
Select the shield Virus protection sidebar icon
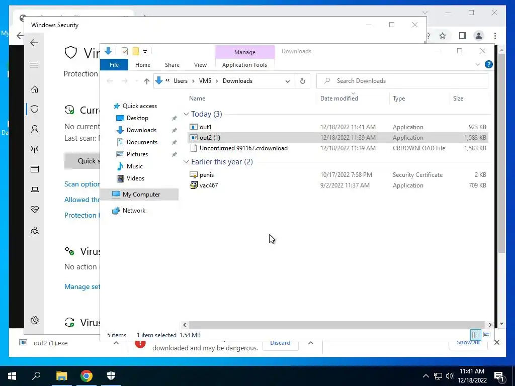point(35,109)
